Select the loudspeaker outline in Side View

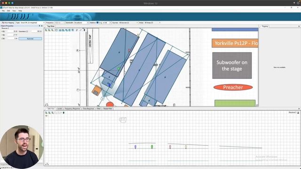123,120
